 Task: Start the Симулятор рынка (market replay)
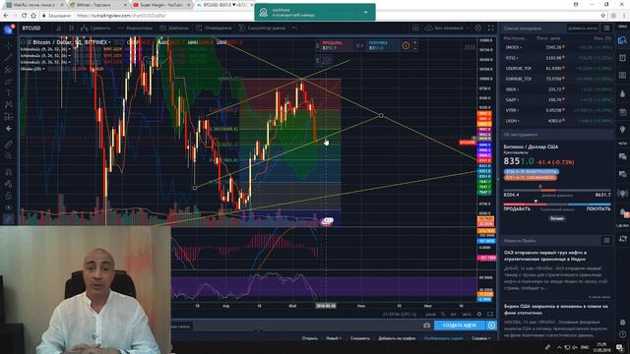(x=262, y=29)
